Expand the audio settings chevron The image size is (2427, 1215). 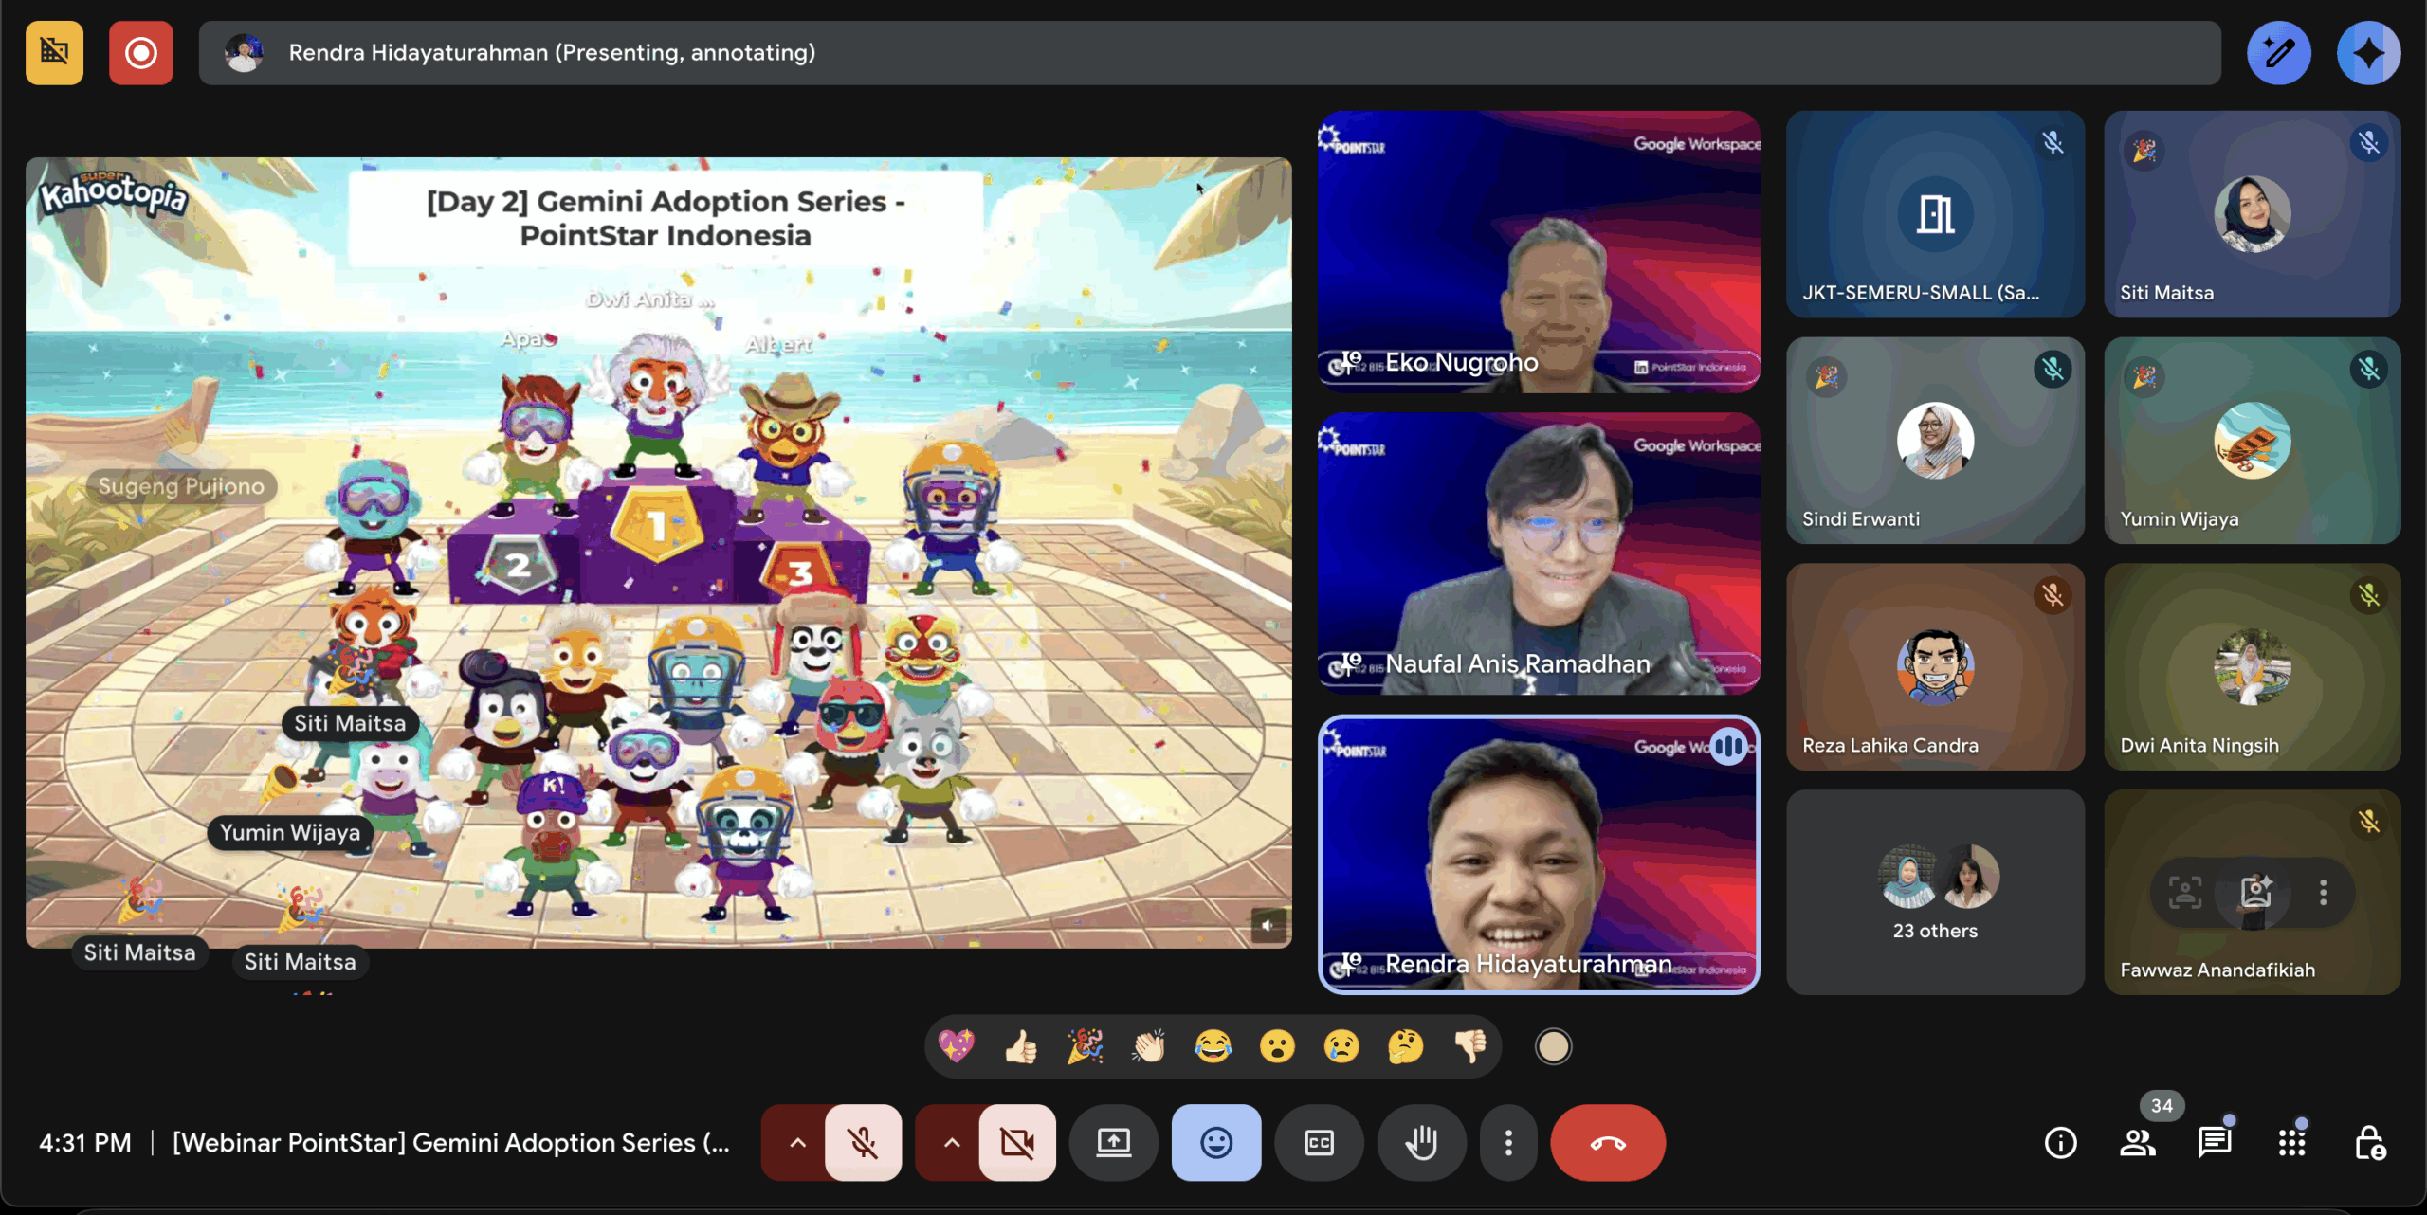point(797,1142)
